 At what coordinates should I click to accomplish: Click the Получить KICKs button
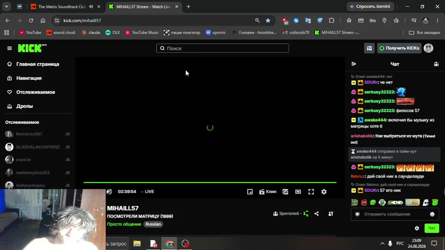399,48
